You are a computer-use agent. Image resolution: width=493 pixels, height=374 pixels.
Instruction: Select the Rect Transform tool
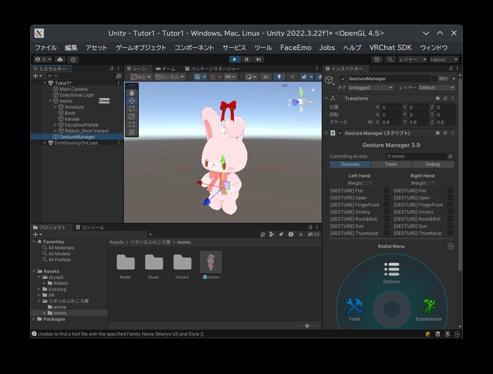click(132, 124)
